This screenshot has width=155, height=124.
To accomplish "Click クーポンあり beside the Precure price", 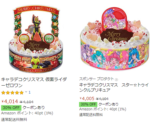I will pyautogui.click(x=108, y=104).
